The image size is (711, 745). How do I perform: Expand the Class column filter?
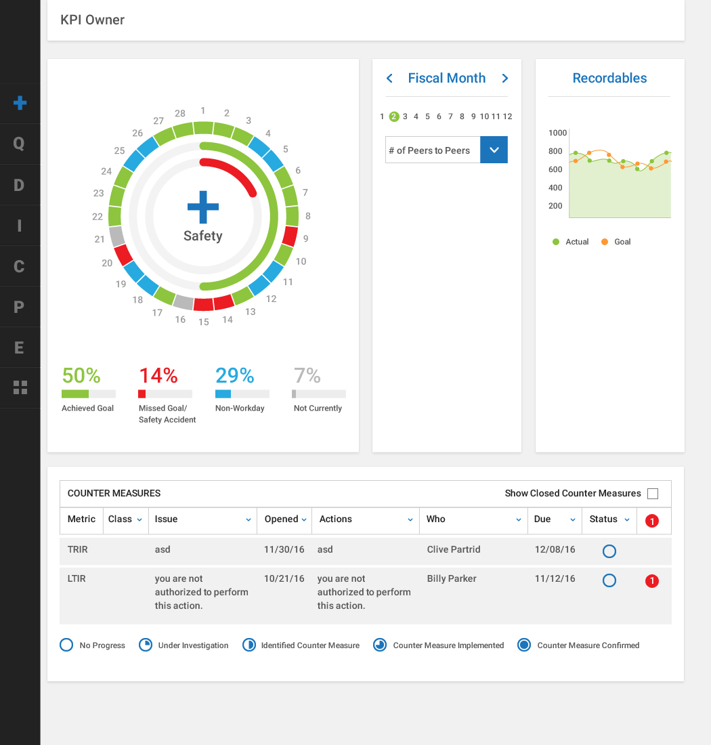139,519
